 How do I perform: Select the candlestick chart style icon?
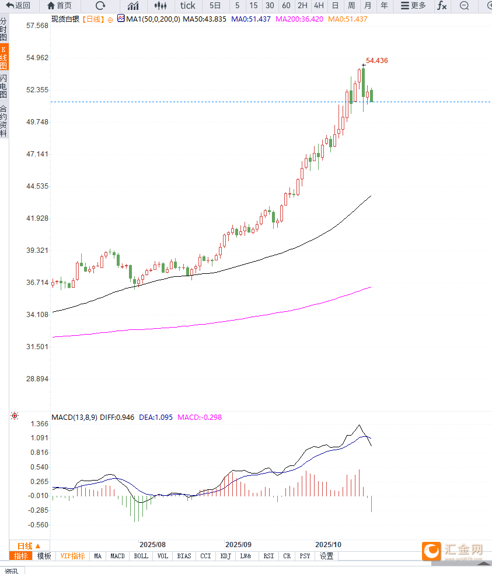(160, 6)
